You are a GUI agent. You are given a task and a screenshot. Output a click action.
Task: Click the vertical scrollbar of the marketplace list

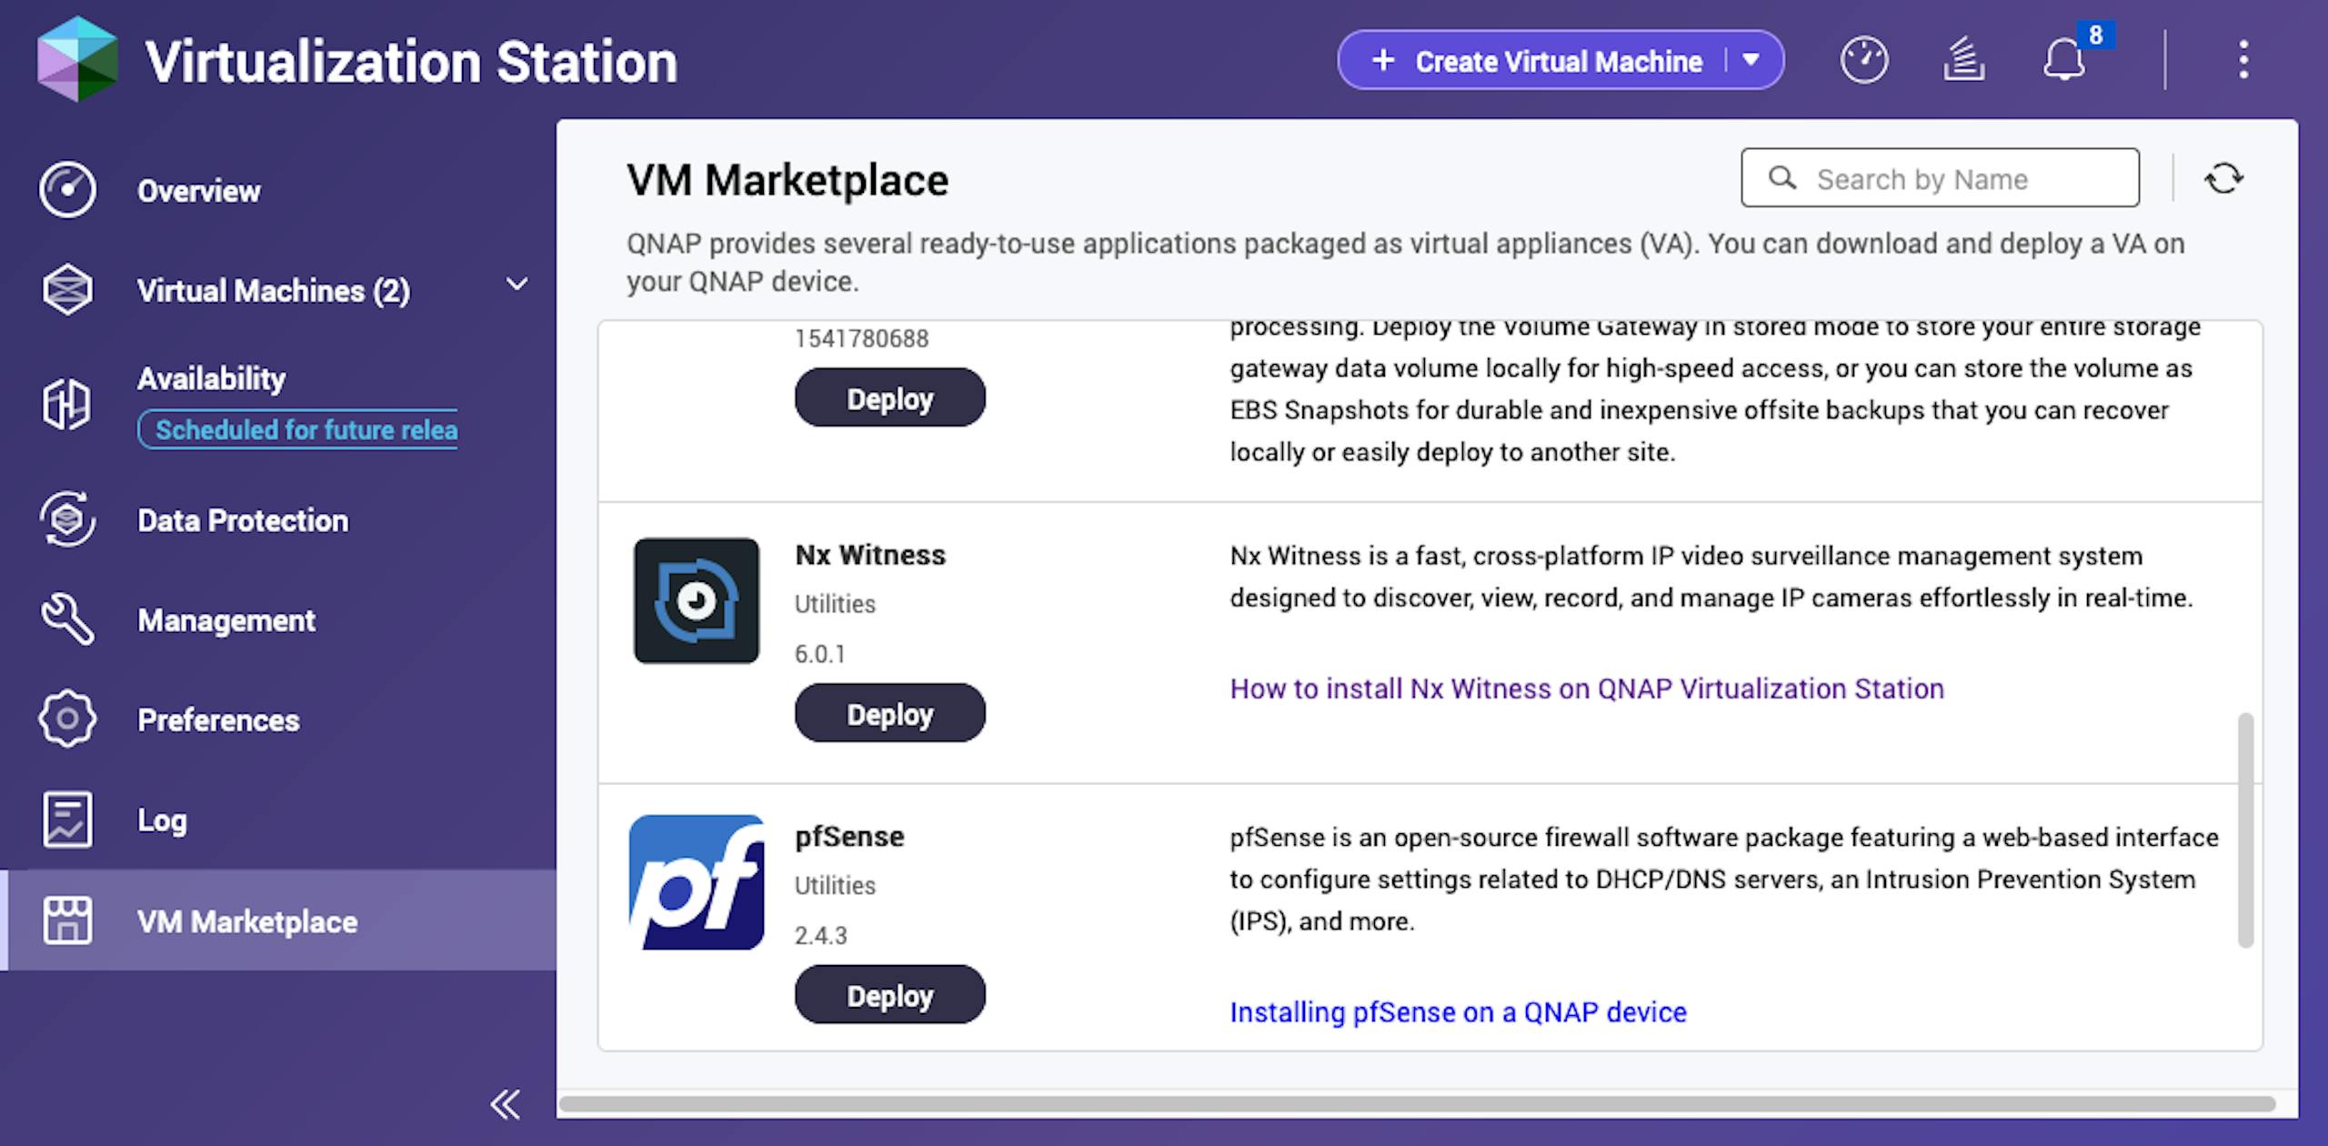tap(2245, 830)
